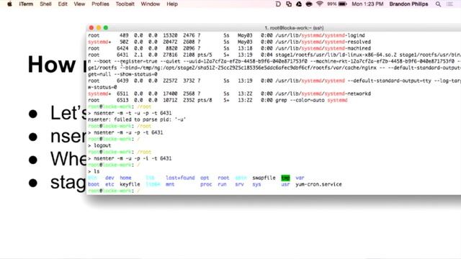Viewport: 461px width, 259px height.
Task: Click the 'lost+found' directory name
Action: click(x=180, y=178)
